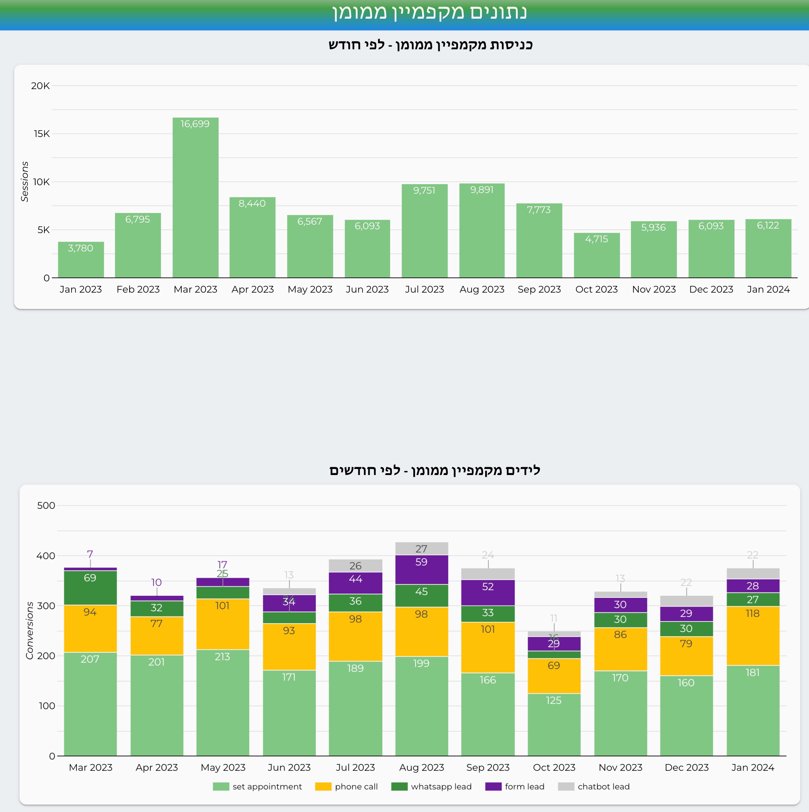Click the נתונים מקמפיין ממומן header banner
This screenshot has height=812, width=809.
[x=404, y=15]
